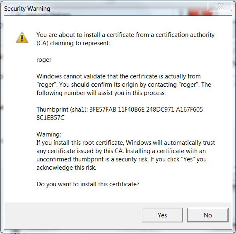Click thumbprint segment 248DC971
The width and height of the screenshot is (236, 234).
click(160, 110)
